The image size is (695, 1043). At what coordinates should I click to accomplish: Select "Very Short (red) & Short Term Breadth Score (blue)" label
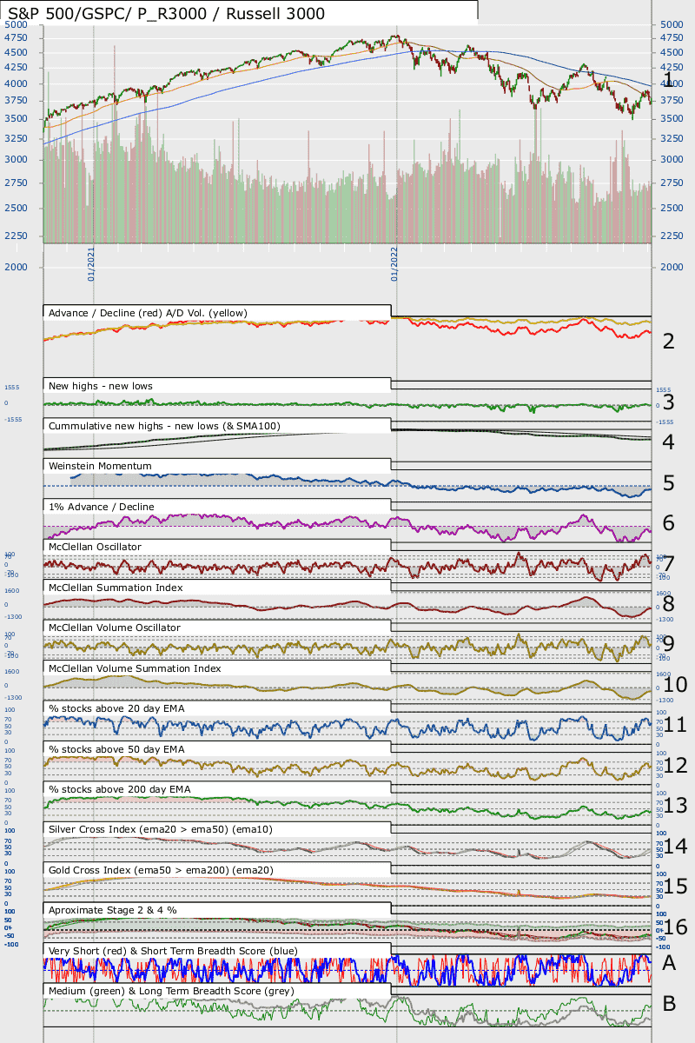click(x=173, y=951)
